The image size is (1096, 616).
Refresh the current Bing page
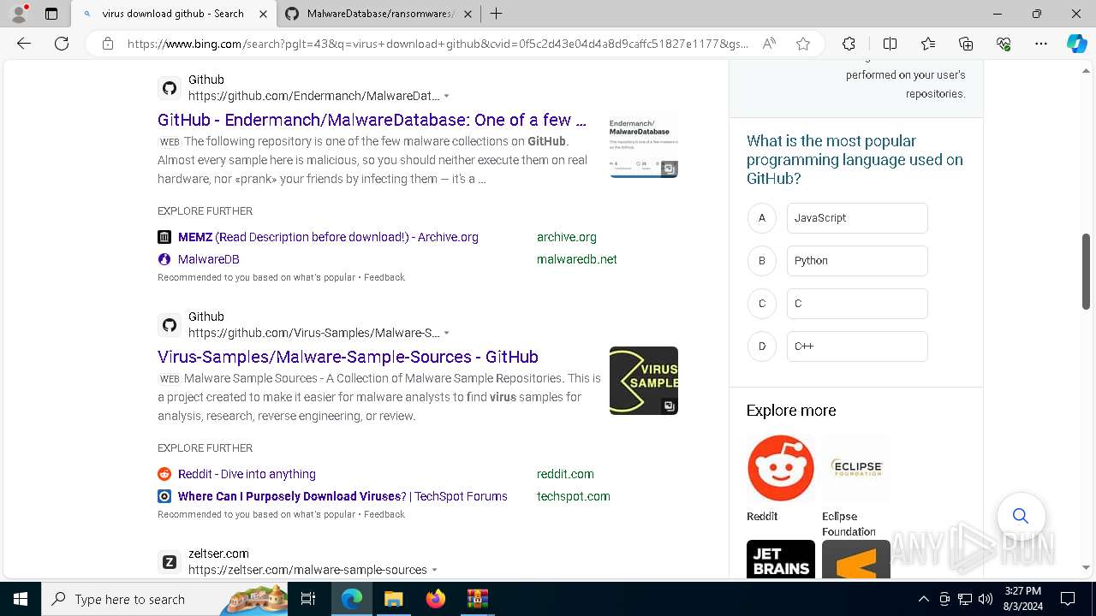click(x=62, y=44)
